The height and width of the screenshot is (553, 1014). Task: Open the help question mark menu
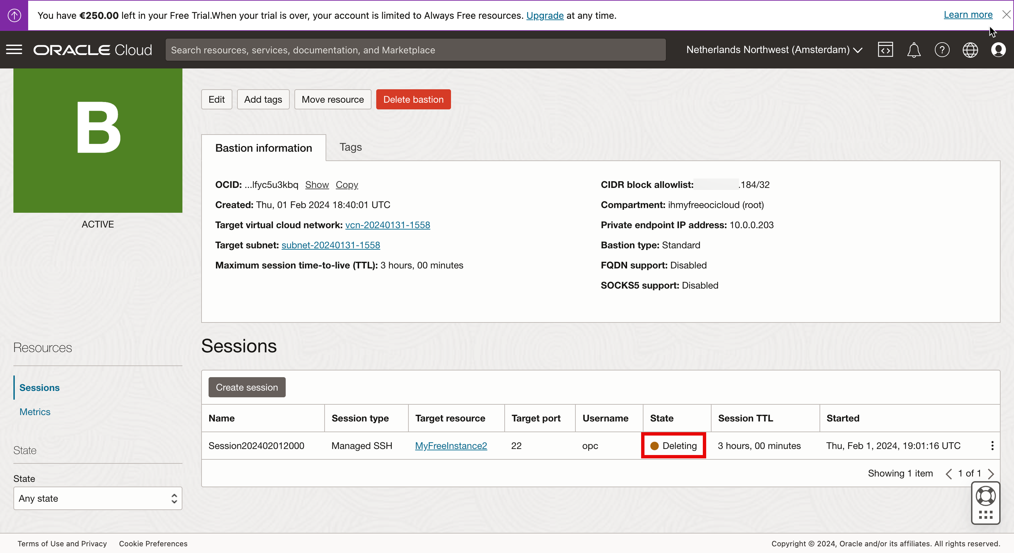click(x=942, y=50)
